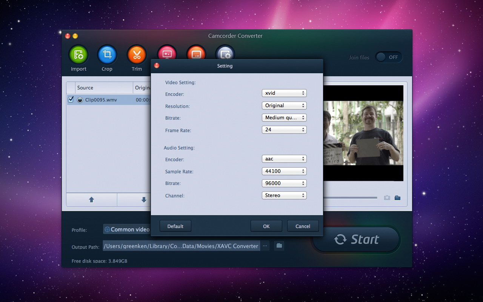Viewport: 483px width, 302px height.
Task: Restore Default settings
Action: pyautogui.click(x=175, y=226)
